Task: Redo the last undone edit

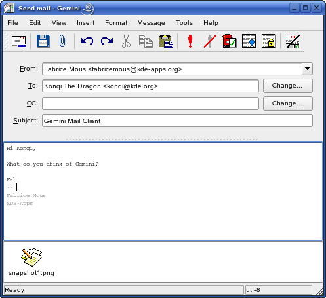Action: pyautogui.click(x=107, y=41)
